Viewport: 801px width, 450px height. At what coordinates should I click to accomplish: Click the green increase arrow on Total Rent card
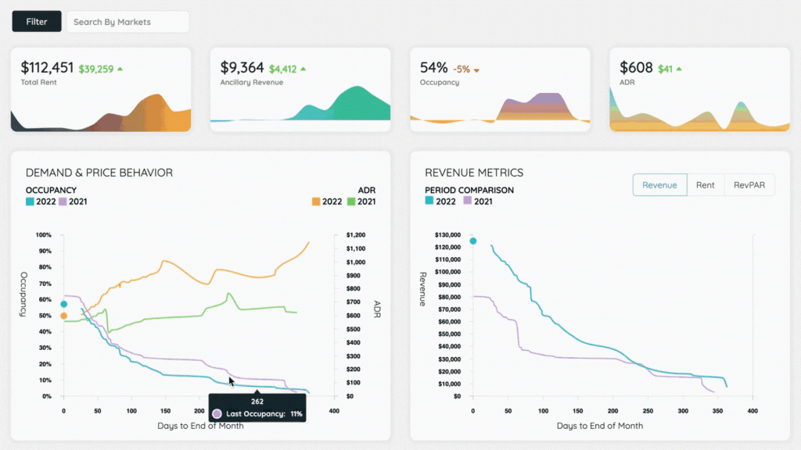119,67
